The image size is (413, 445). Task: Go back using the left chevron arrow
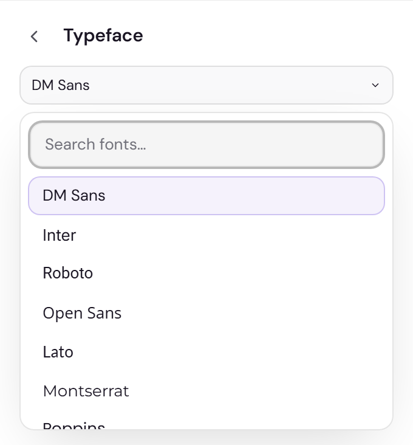[x=34, y=36]
